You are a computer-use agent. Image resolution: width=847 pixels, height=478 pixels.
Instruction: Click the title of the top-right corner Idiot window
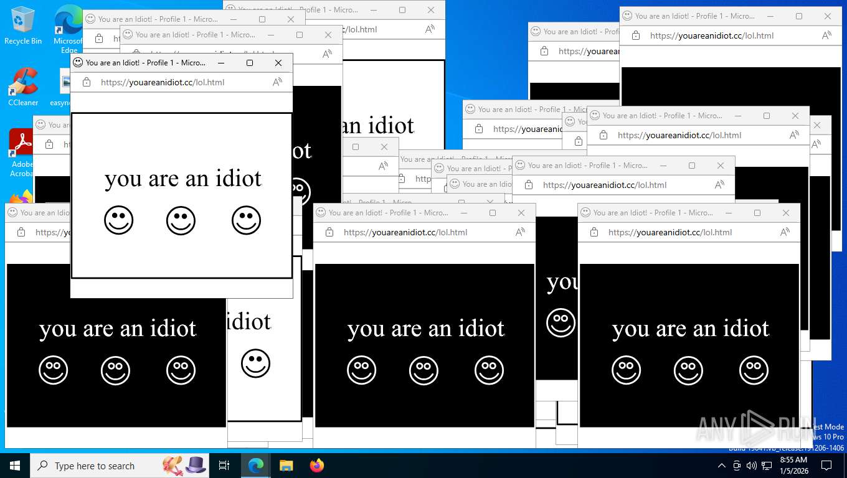tap(695, 16)
